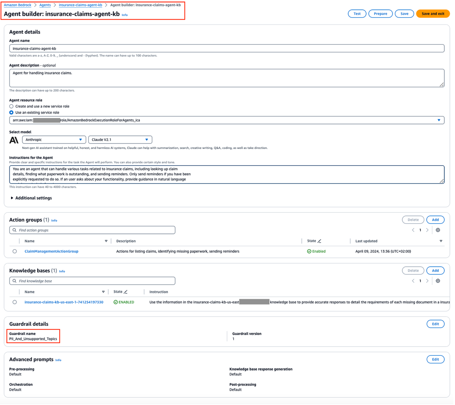Click Save and exit button
455x405 pixels.
433,14
